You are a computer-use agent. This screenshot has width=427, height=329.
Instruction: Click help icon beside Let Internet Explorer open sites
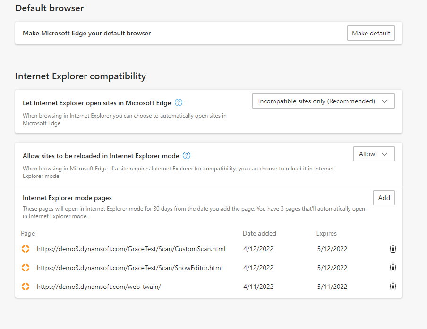click(179, 103)
